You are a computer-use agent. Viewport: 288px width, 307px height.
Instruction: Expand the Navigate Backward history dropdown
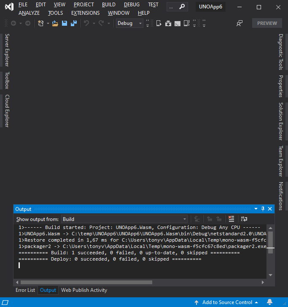click(21, 24)
